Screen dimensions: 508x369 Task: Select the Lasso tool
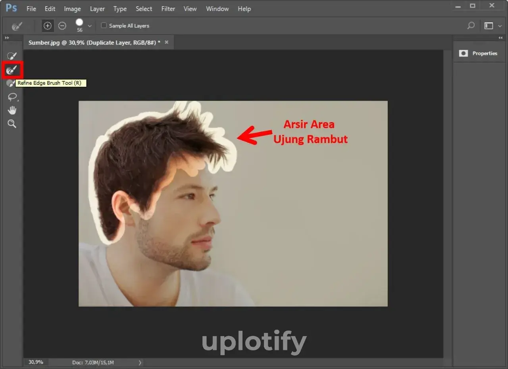(13, 97)
